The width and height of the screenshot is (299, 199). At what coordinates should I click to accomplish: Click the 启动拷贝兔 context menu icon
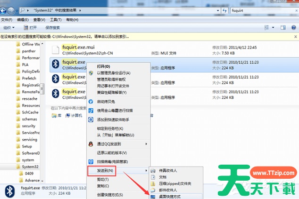point(91,102)
